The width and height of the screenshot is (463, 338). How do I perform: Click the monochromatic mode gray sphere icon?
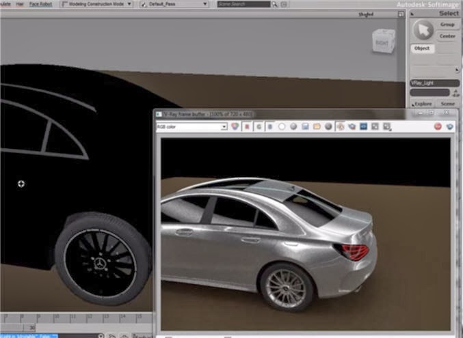293,126
